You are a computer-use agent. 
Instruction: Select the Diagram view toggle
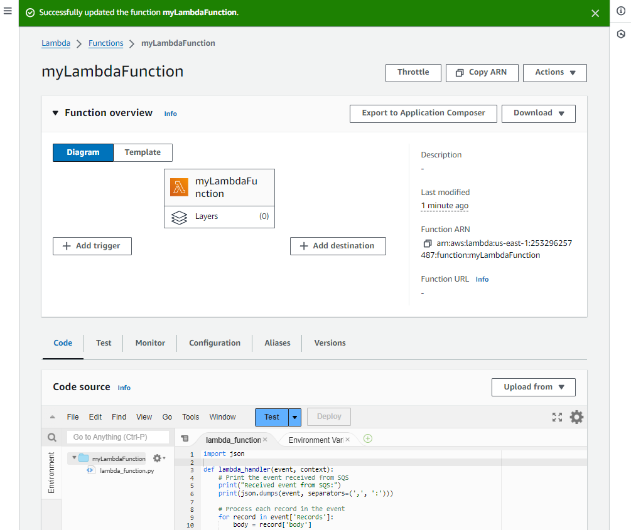pyautogui.click(x=83, y=152)
